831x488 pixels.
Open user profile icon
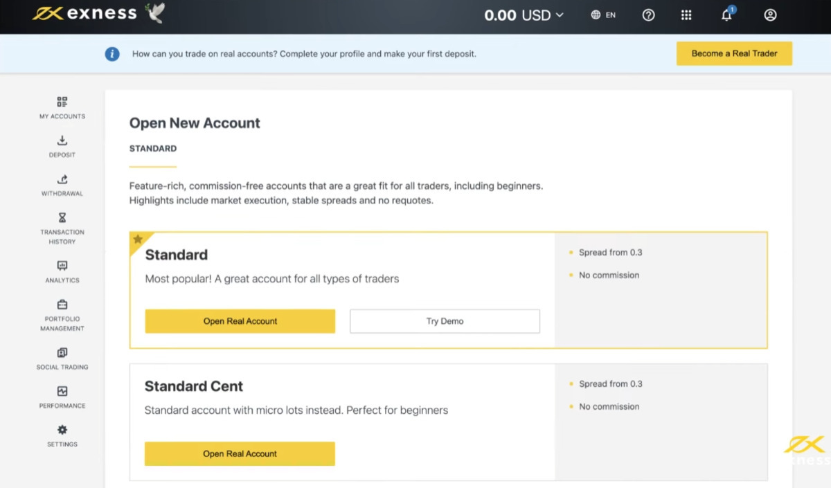coord(770,15)
